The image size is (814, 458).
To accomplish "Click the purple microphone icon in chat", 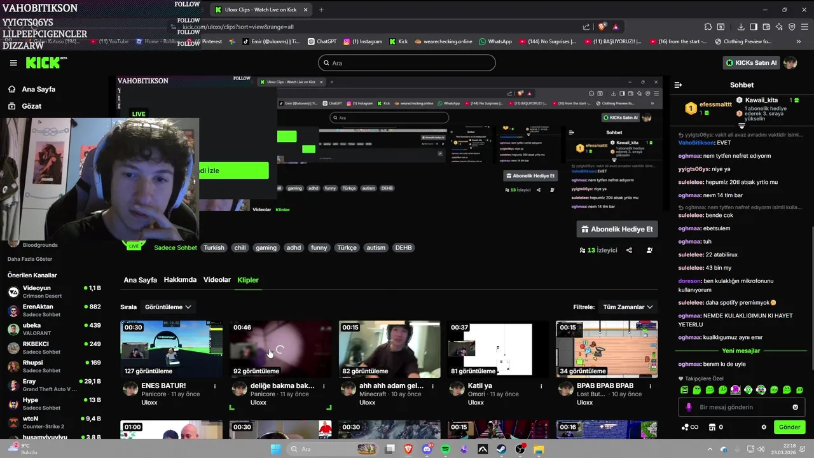I will 689,407.
